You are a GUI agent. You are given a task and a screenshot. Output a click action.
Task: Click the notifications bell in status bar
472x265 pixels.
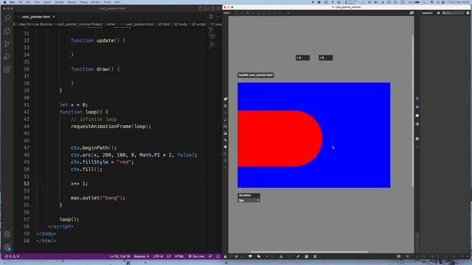(218, 256)
